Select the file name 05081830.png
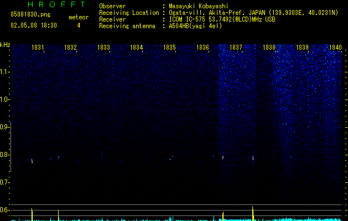The image size is (348, 221). tap(30, 15)
